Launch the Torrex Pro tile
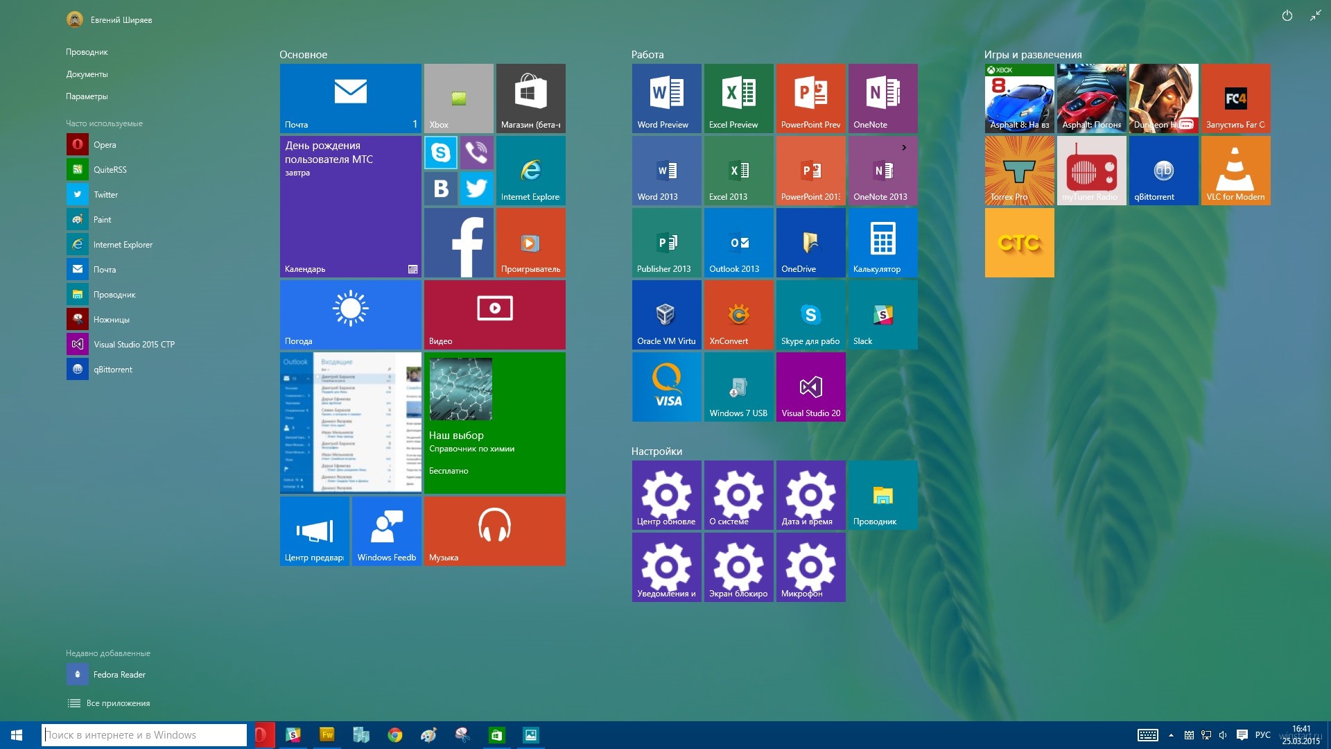Screen dimensions: 1331x749 pos(1019,170)
